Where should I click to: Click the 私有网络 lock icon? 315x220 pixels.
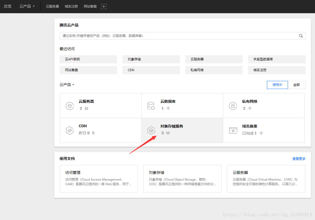pyautogui.click(x=233, y=106)
